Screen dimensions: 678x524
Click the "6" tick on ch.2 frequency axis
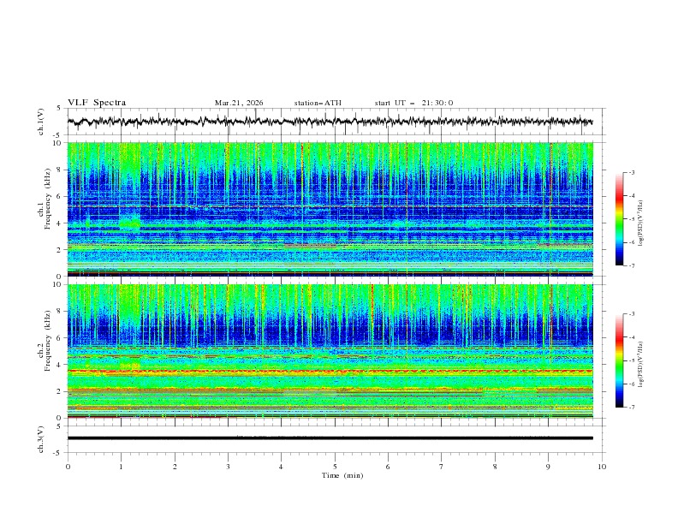tap(61, 338)
